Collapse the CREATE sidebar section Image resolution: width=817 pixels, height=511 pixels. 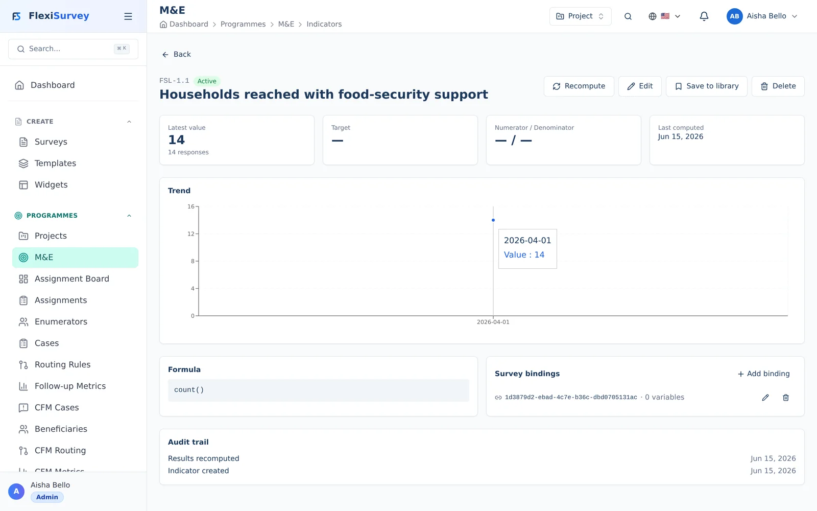129,122
